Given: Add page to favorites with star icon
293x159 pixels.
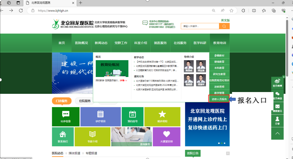Looking at the screenshot, I should (231, 10).
